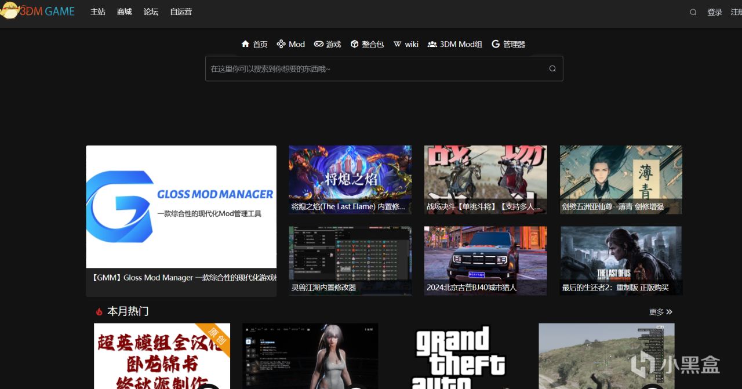The height and width of the screenshot is (389, 742).
Task: Click the box icon beside 整合包
Action: click(354, 44)
